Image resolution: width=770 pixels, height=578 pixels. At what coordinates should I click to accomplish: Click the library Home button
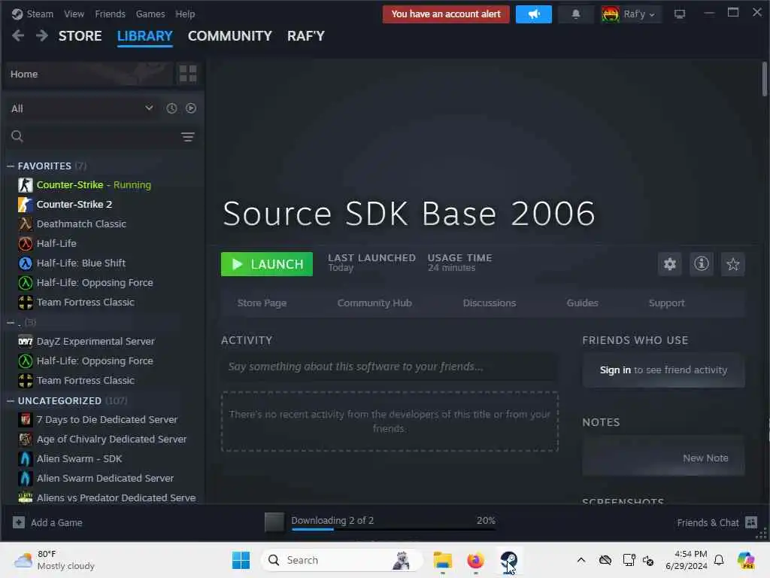[89, 75]
